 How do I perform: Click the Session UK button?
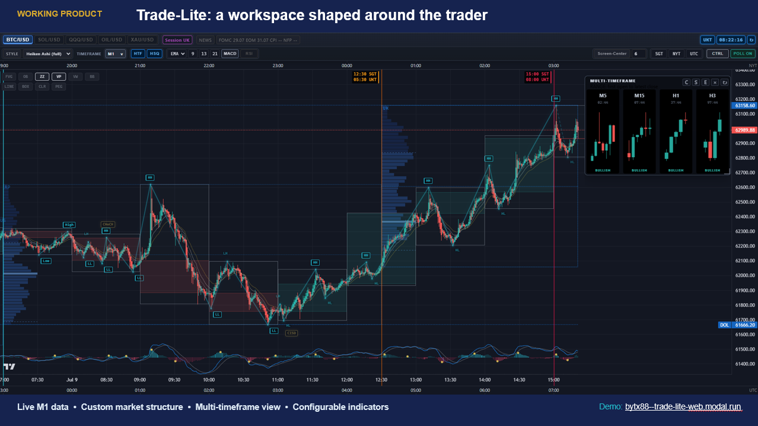[177, 40]
